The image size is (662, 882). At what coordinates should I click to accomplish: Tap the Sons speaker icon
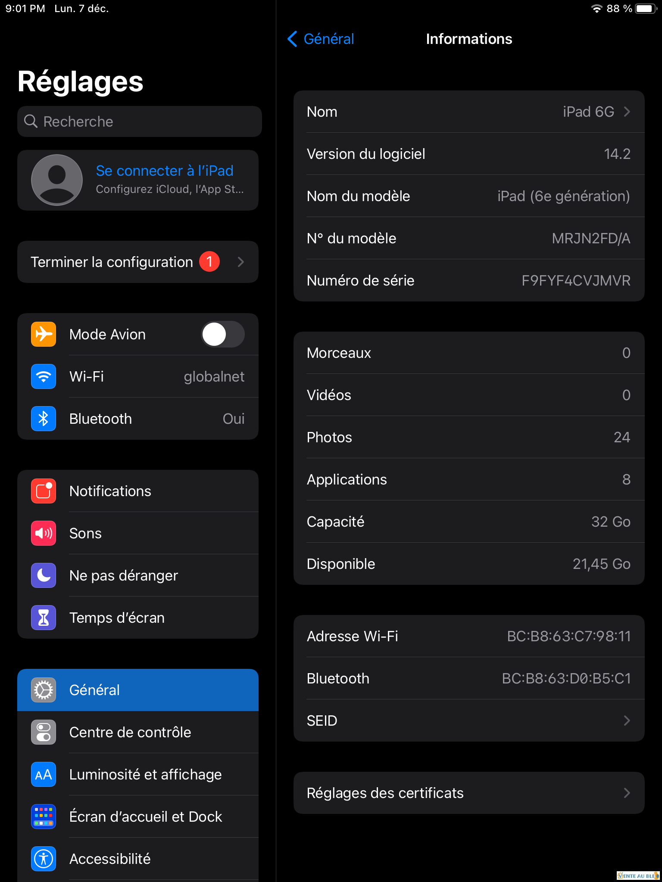[44, 533]
